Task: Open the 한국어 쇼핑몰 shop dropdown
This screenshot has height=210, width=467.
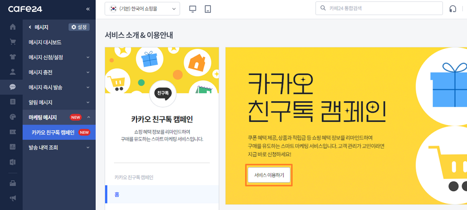Action: pos(142,8)
